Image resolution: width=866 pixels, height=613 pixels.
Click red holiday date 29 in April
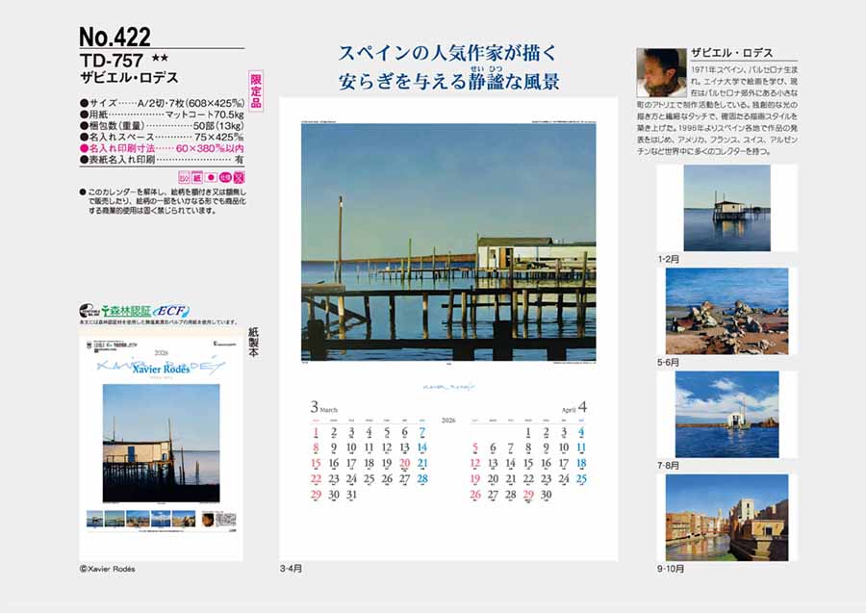point(528,495)
